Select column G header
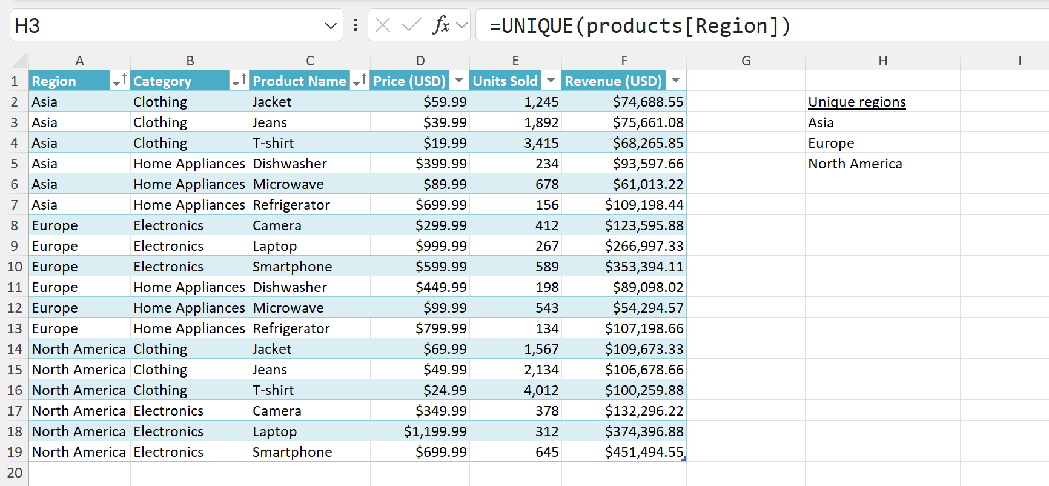The image size is (1049, 486). (x=746, y=61)
